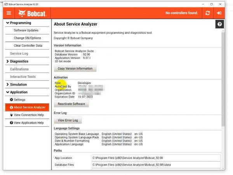Click the 'Version Information' section heading

click(68, 45)
